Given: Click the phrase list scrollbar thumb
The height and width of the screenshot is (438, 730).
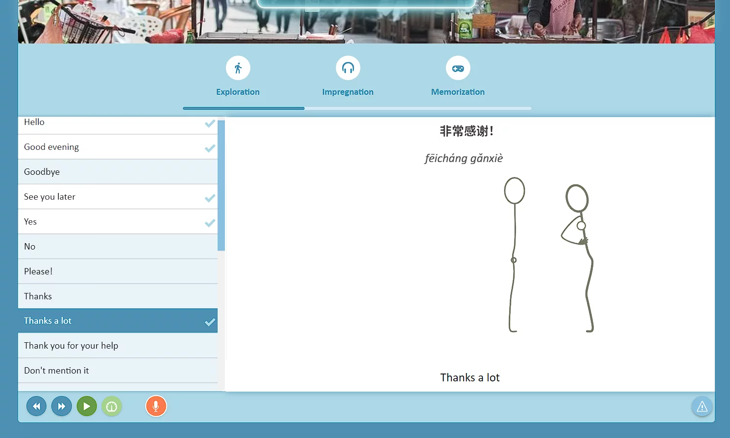Looking at the screenshot, I should coord(221,186).
